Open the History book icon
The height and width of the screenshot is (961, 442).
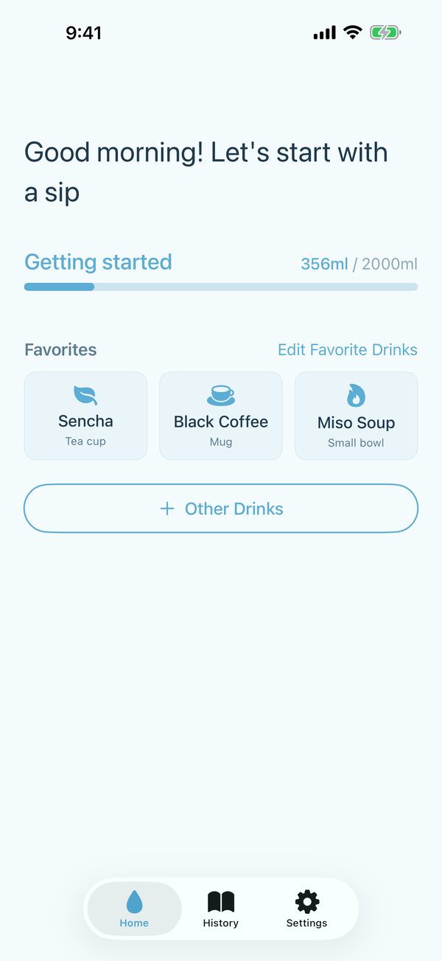click(x=220, y=898)
